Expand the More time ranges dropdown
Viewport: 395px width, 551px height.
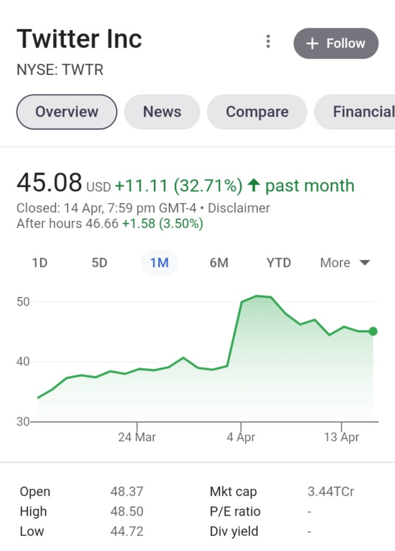point(345,263)
